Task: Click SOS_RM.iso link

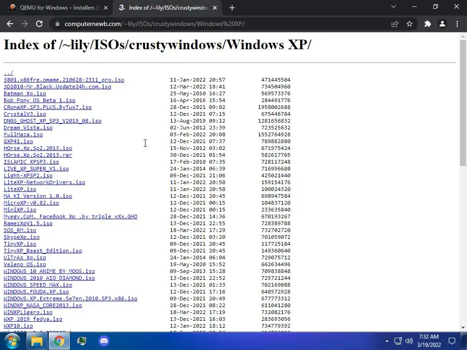Action: click(x=20, y=230)
